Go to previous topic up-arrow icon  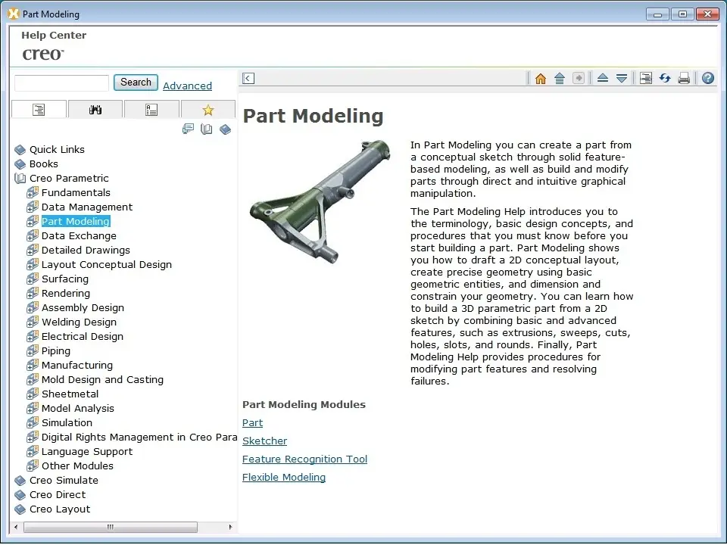pos(602,78)
